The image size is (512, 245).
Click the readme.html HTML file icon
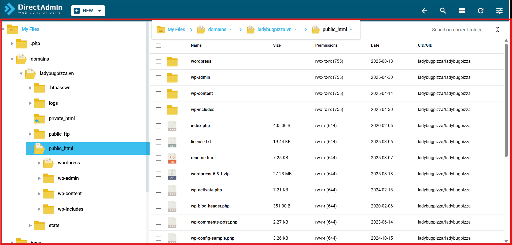pos(172,158)
